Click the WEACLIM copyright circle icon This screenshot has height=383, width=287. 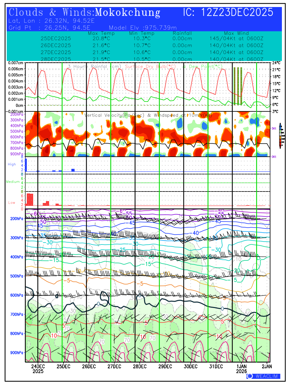click(250, 376)
